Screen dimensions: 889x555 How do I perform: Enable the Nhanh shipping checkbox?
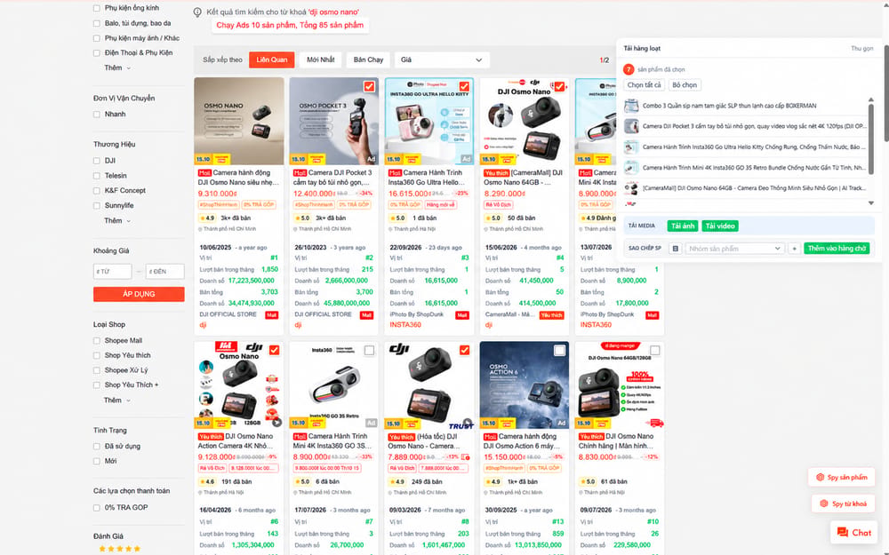96,115
